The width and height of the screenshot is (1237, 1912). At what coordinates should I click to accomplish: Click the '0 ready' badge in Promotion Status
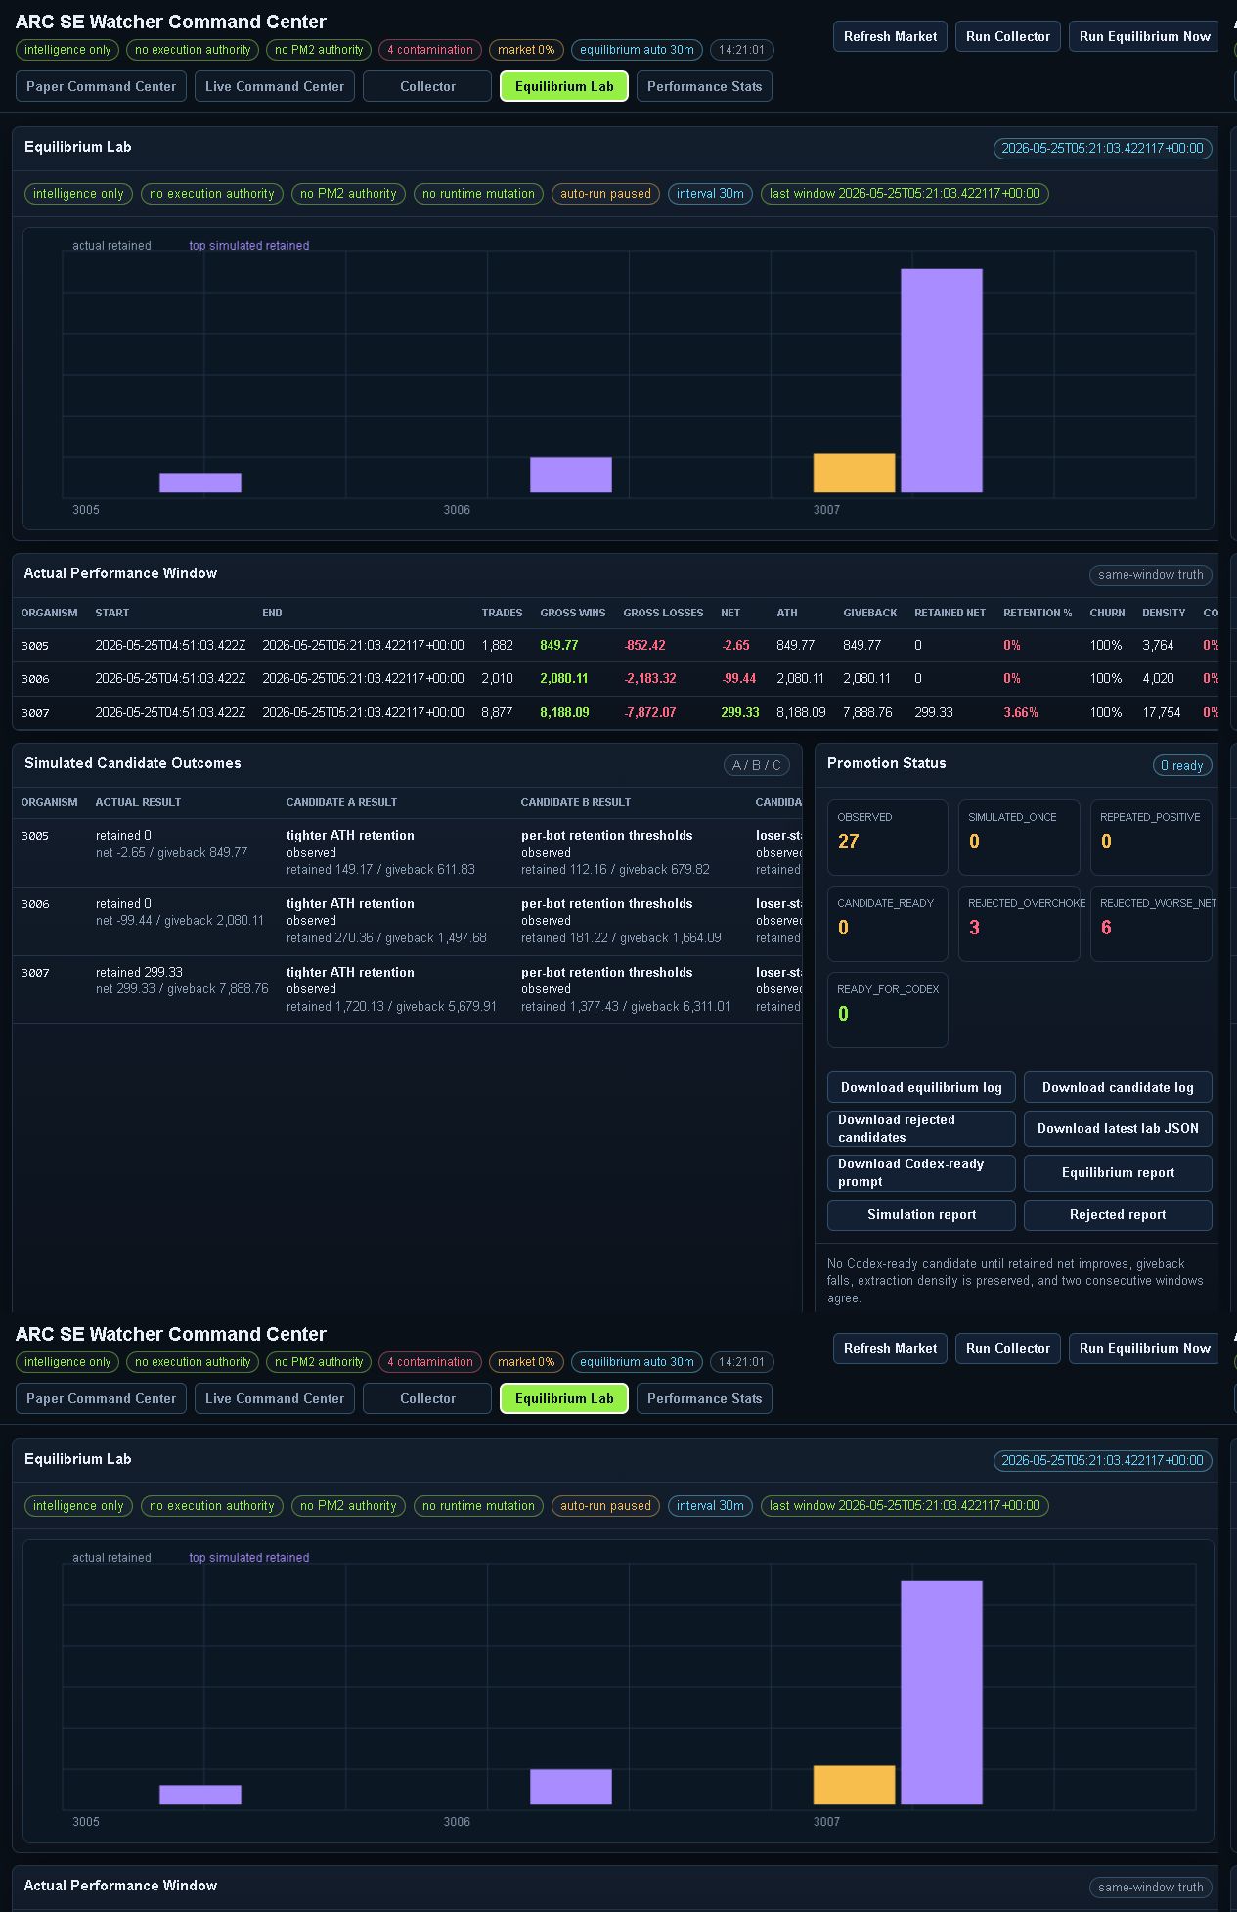pyautogui.click(x=1181, y=765)
